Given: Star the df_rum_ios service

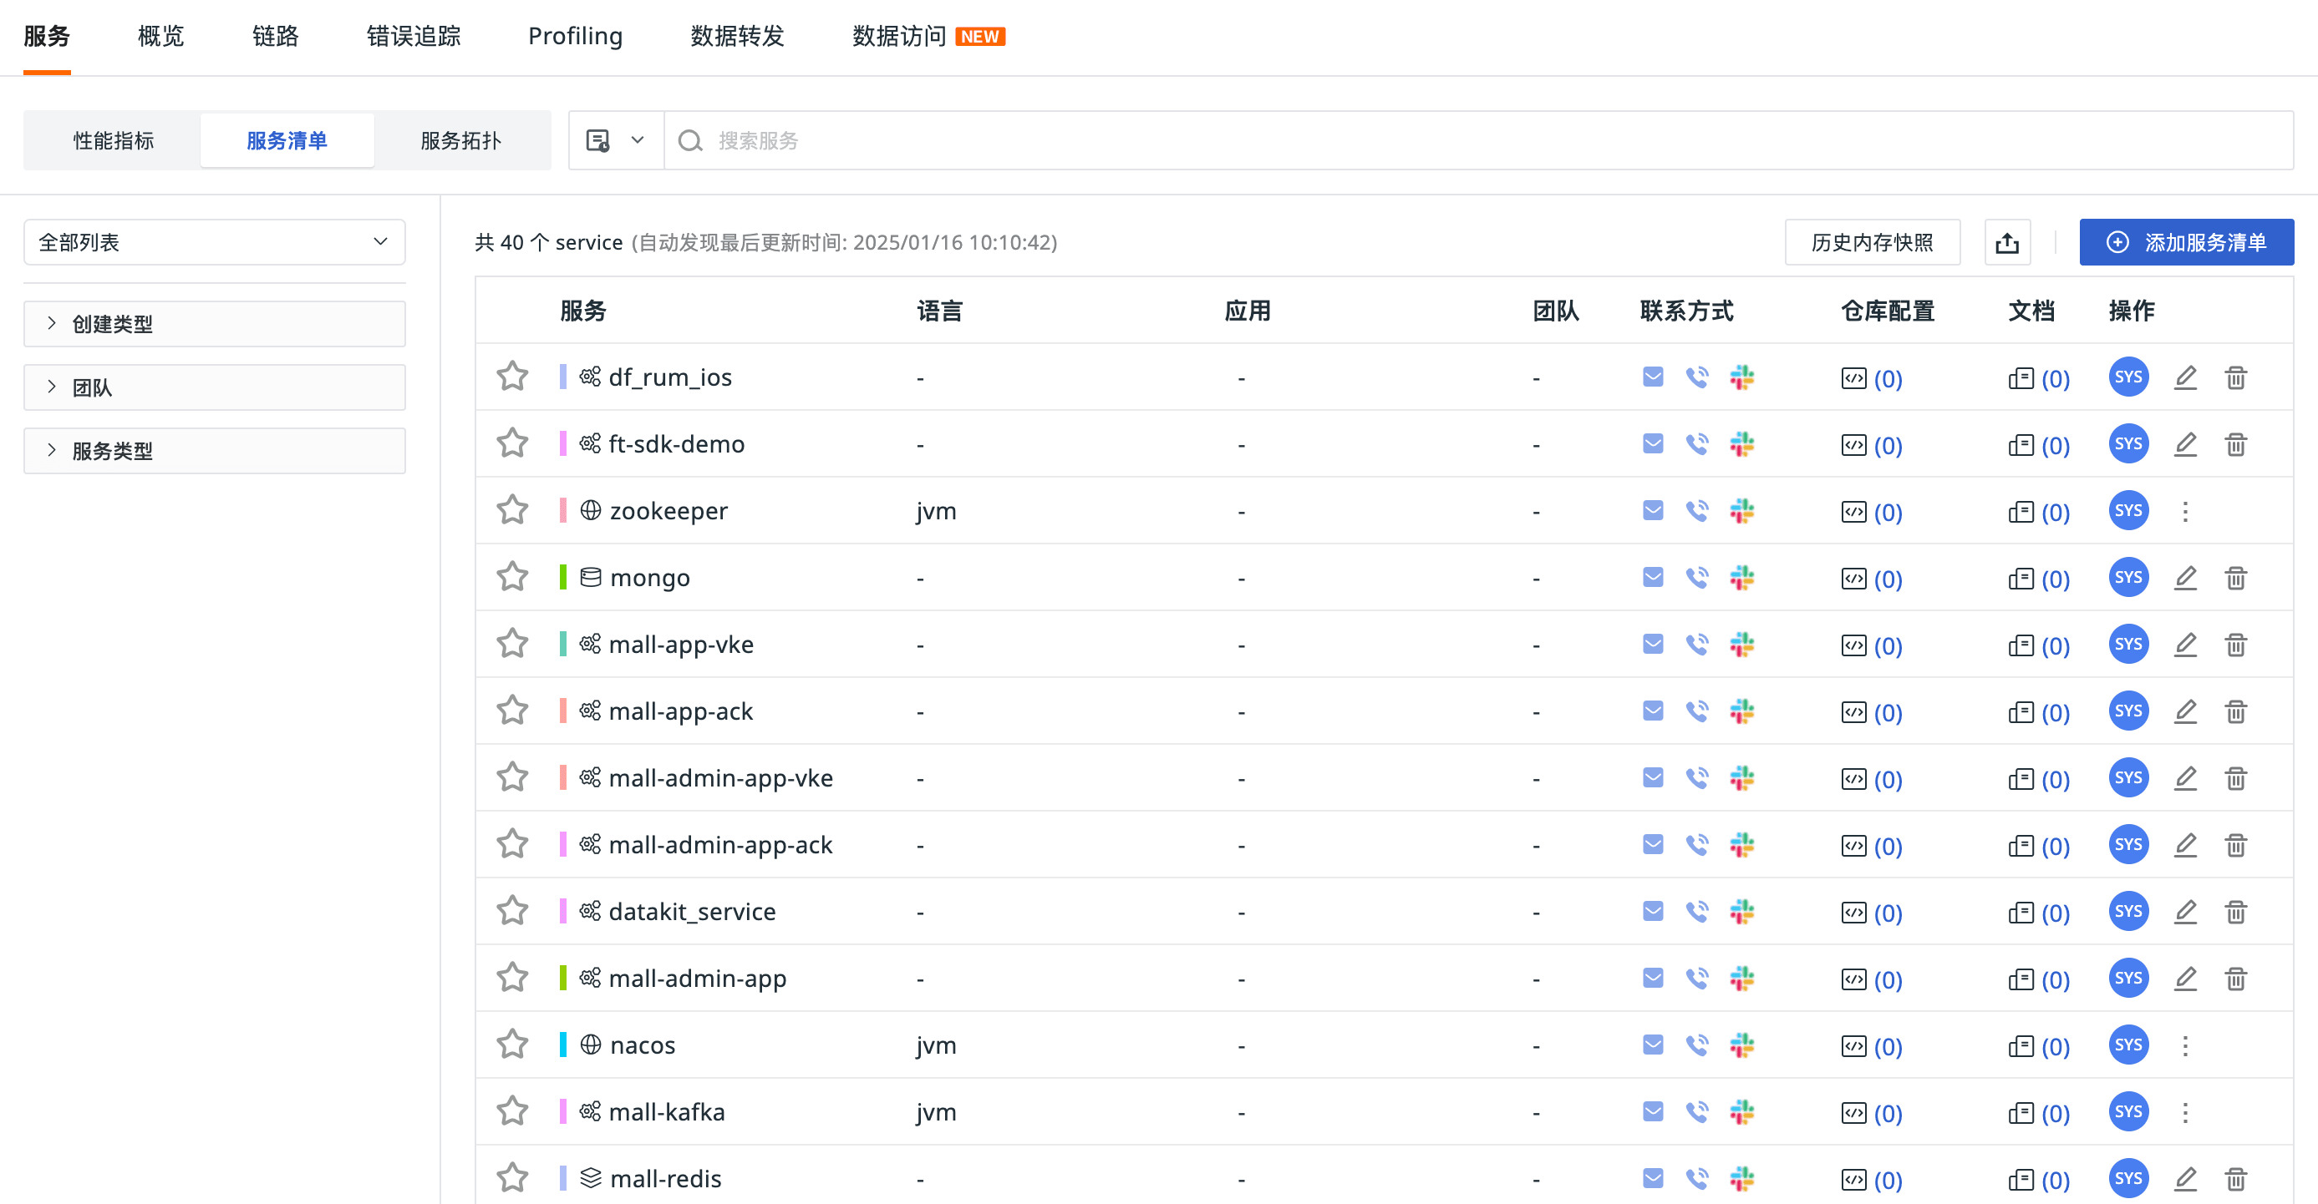Looking at the screenshot, I should (x=513, y=377).
